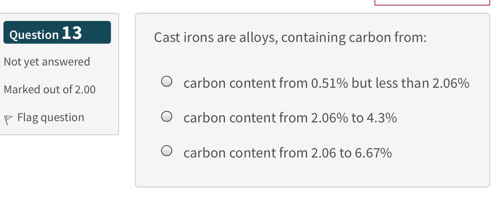Click the word 'Question' in the dark header
This screenshot has height=199, width=503.
pos(34,34)
